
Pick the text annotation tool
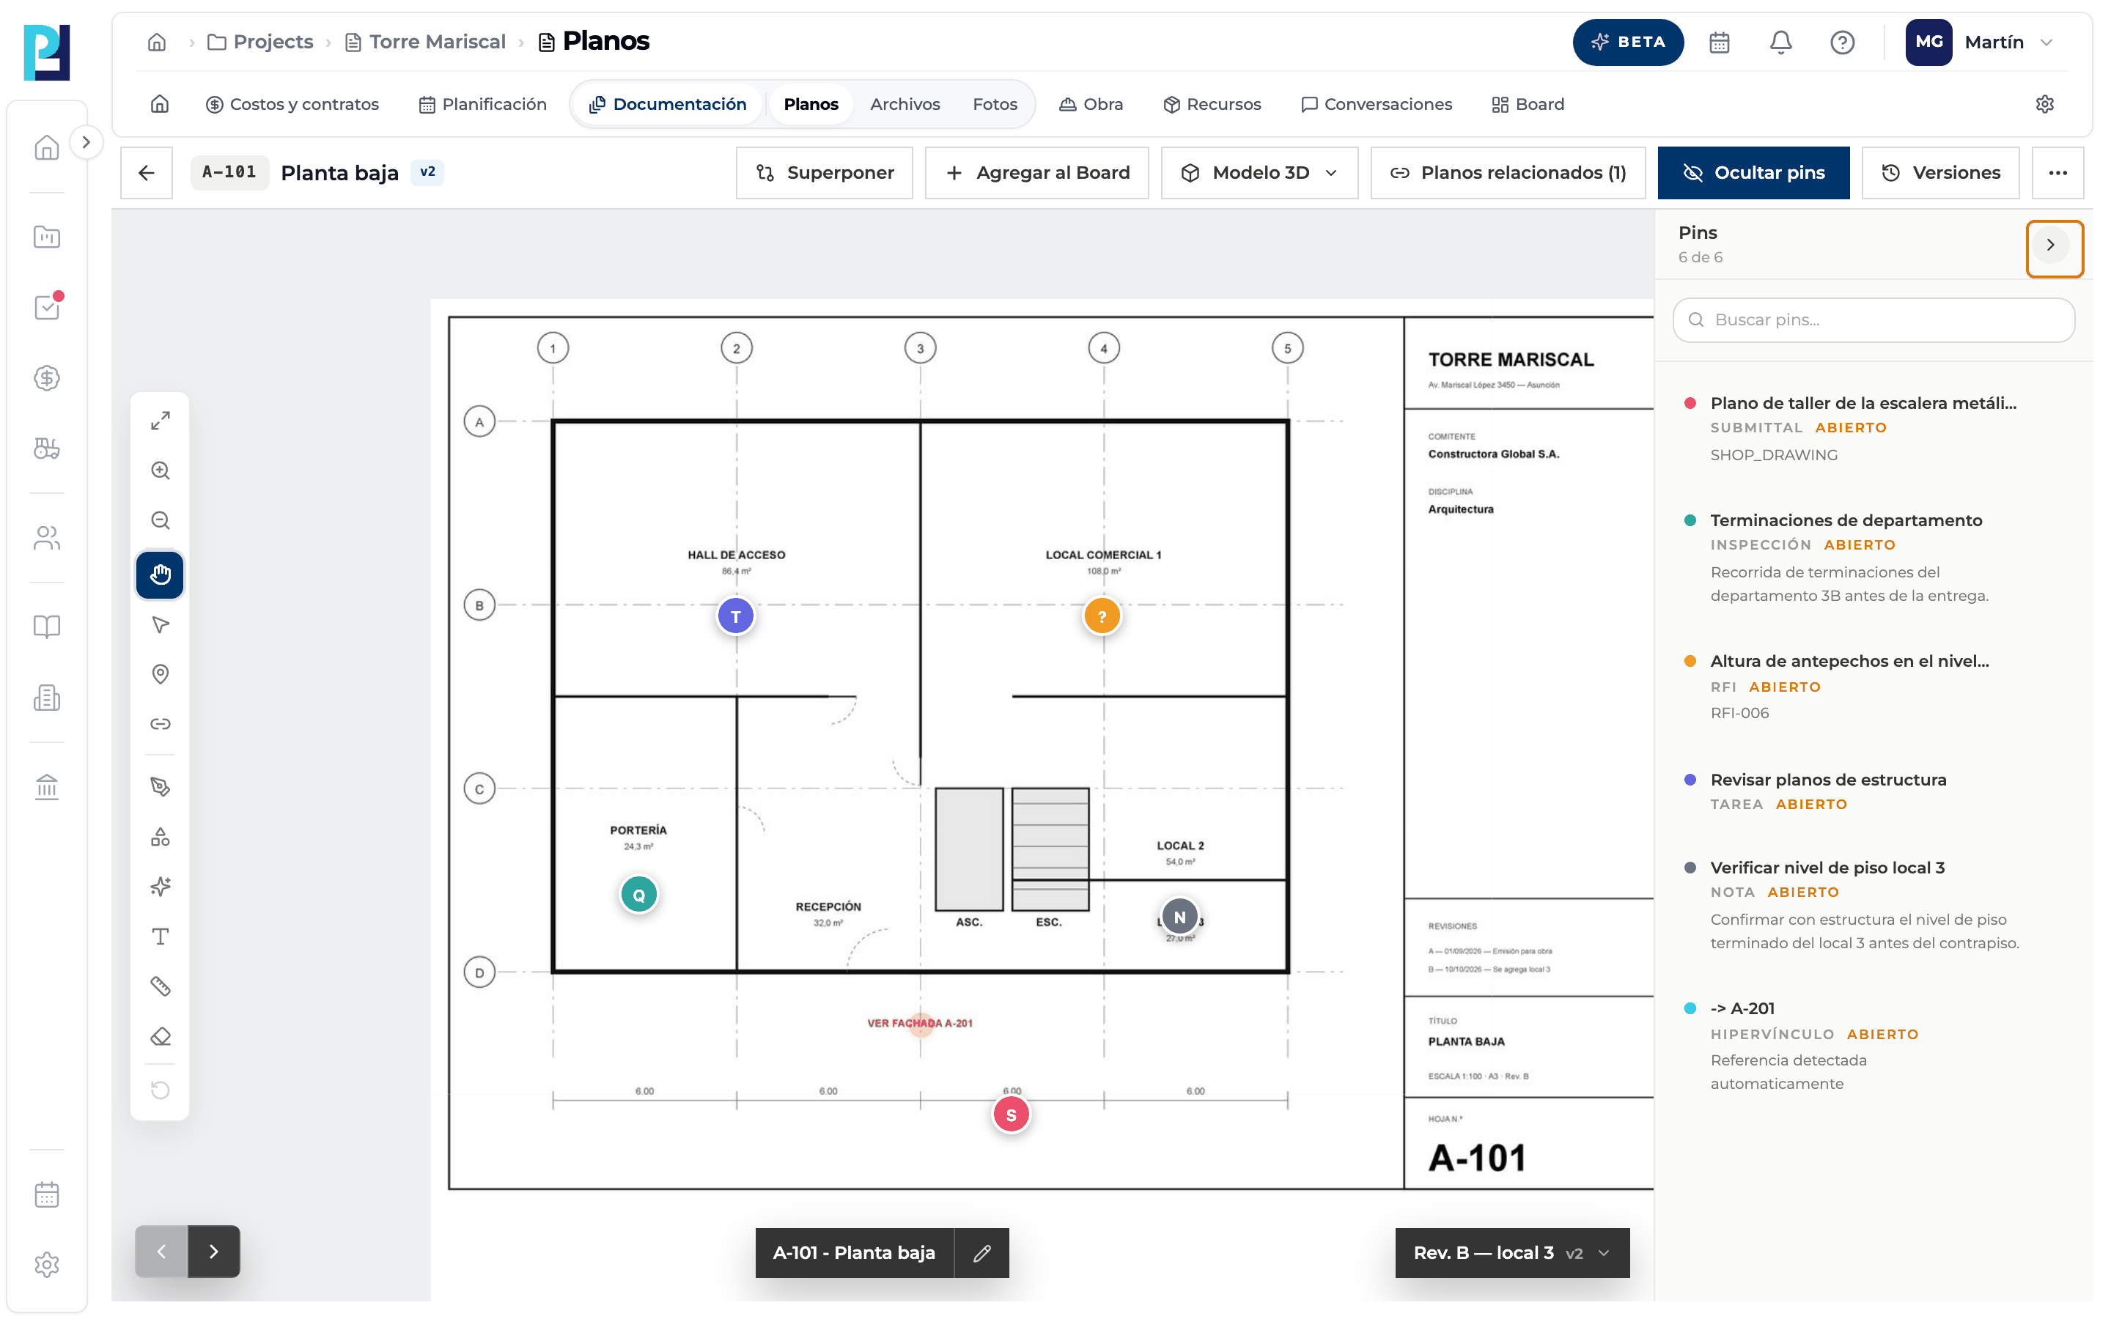(x=160, y=937)
